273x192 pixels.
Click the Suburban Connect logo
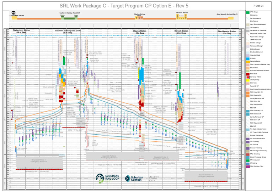(x=134, y=179)
